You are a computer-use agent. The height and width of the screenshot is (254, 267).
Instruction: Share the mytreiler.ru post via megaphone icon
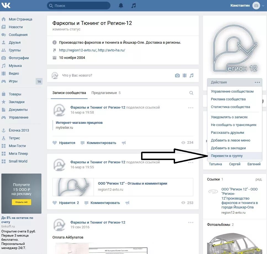click(124, 143)
